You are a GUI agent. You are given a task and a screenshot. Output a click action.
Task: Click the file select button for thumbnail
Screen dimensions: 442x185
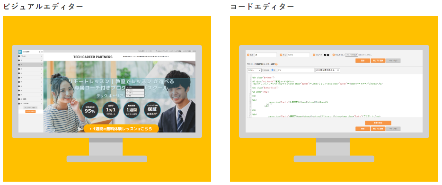pyautogui.click(x=352, y=55)
